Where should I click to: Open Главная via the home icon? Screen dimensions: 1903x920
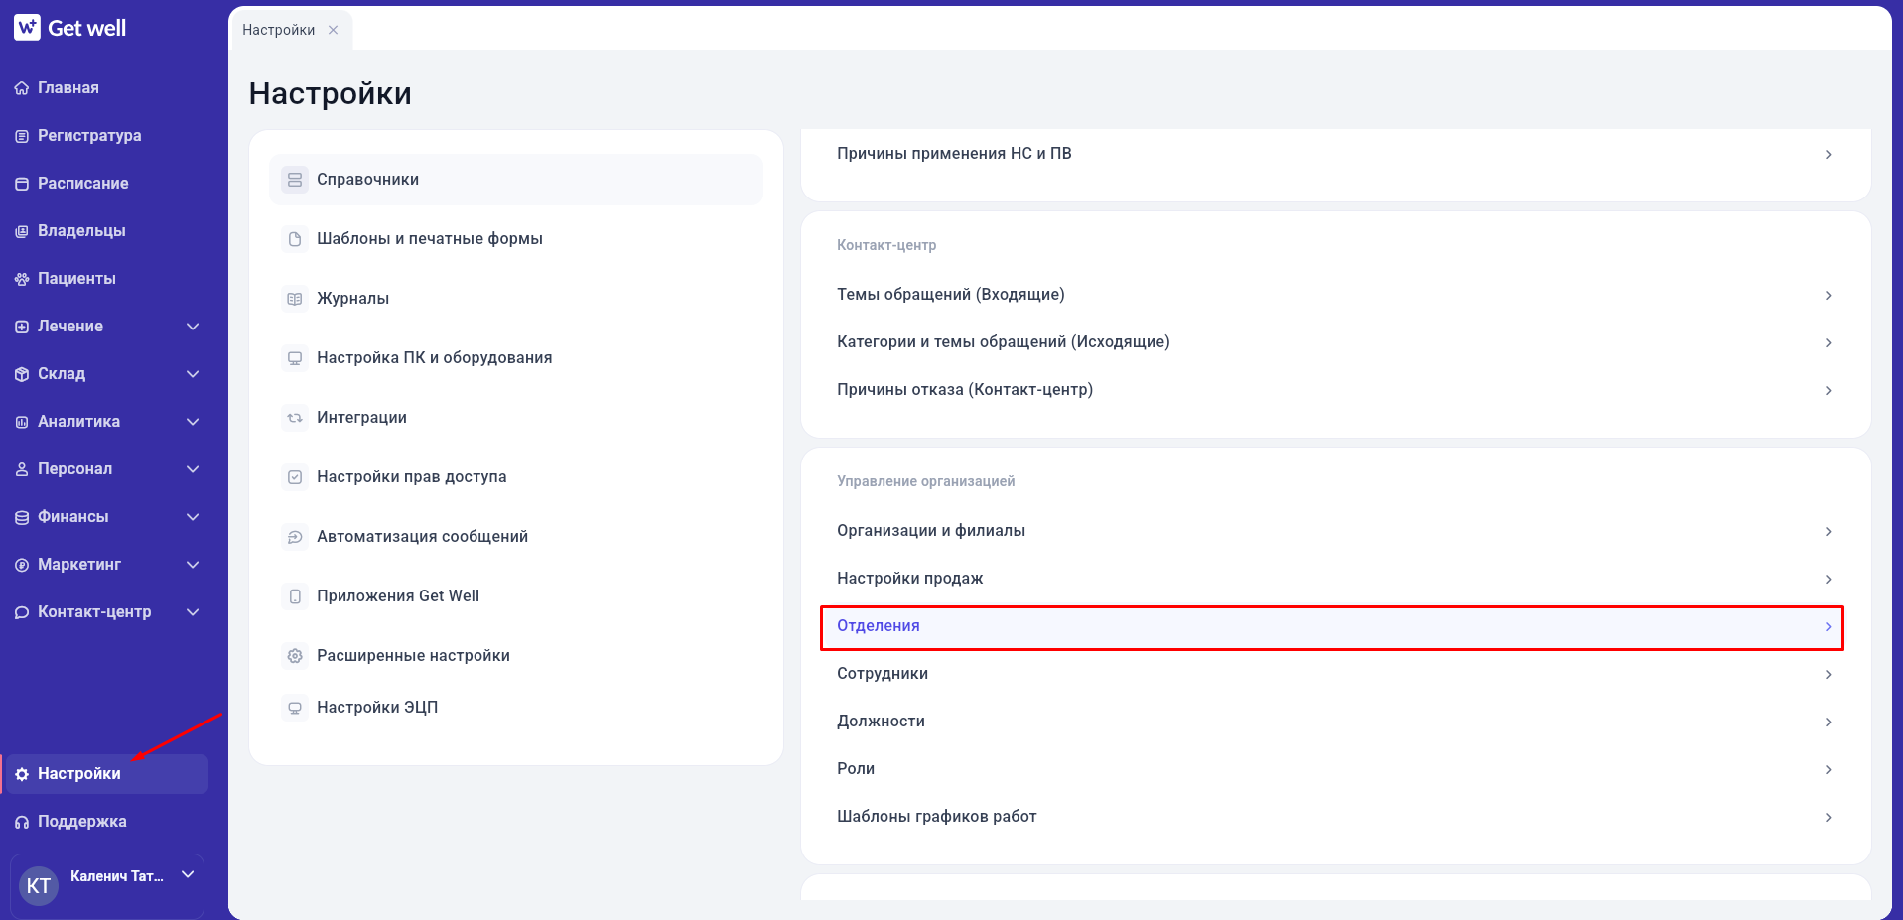[x=22, y=88]
